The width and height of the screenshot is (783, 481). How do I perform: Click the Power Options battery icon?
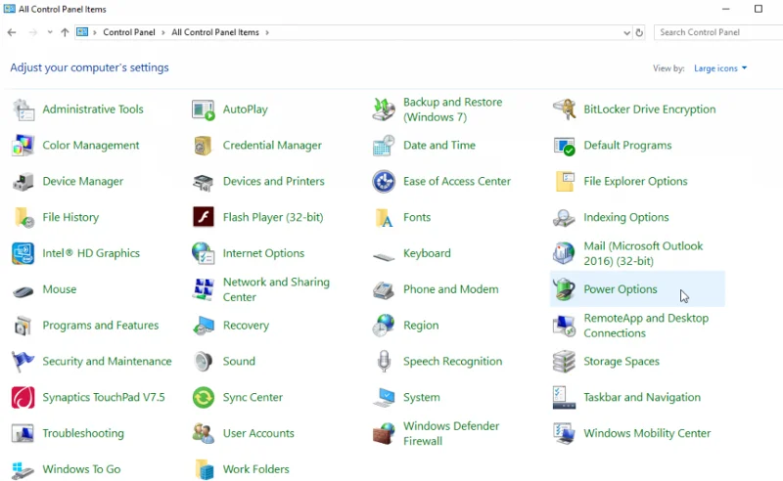(564, 289)
